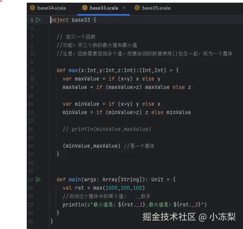The image size is (243, 229).
Task: Click comment '//是一个整体'
Action: pos(139,146)
